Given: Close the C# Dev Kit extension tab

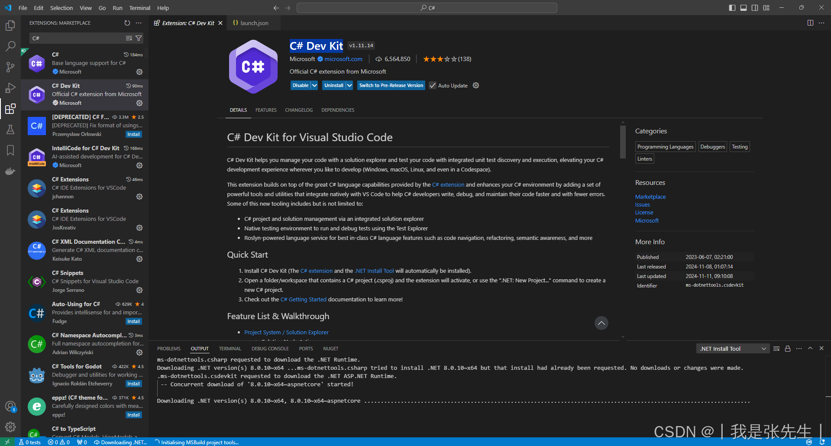Looking at the screenshot, I should pos(220,23).
